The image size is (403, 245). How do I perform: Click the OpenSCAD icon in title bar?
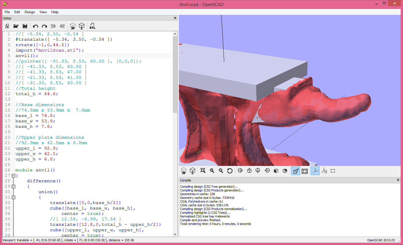click(5, 4)
